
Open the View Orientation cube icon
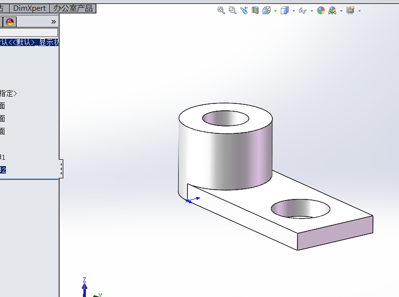click(266, 10)
